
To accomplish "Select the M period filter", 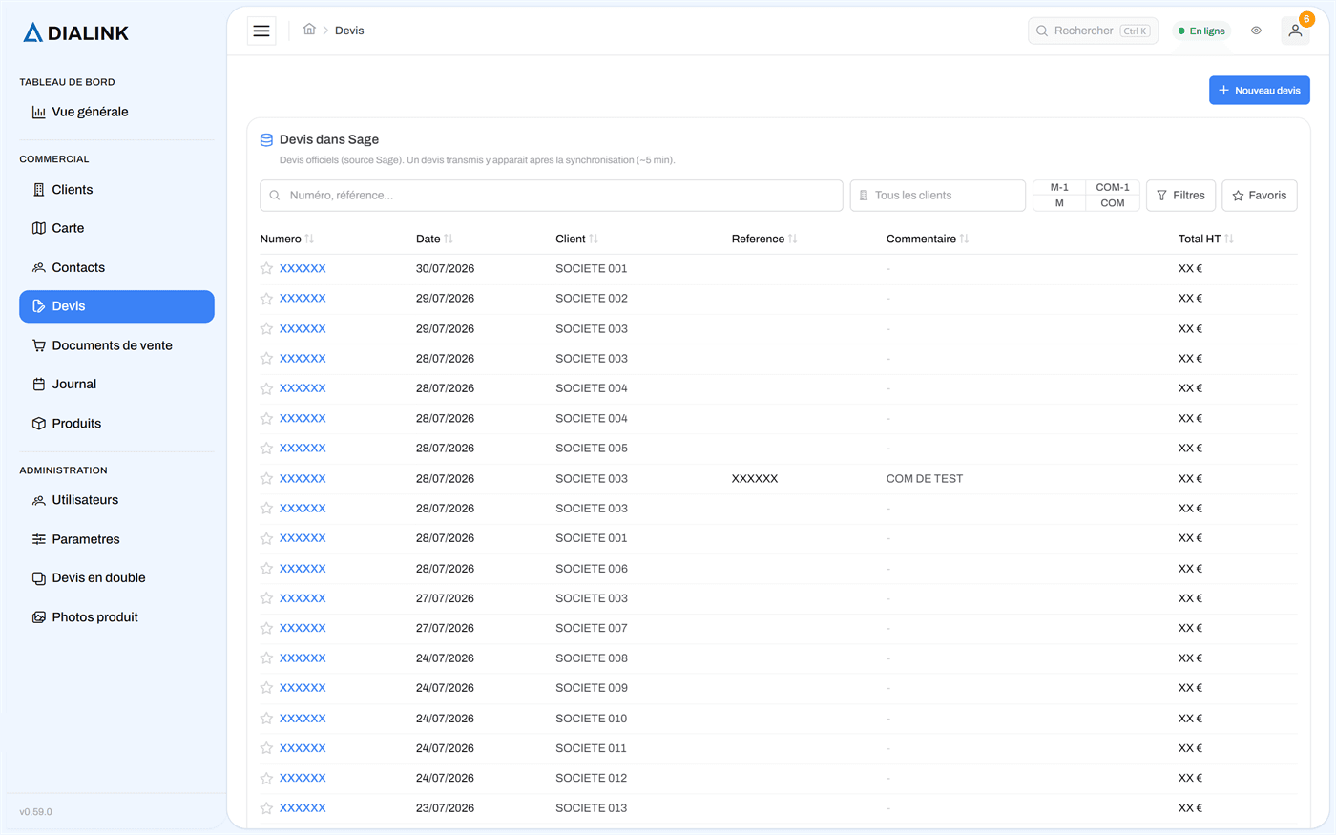I will (1059, 203).
